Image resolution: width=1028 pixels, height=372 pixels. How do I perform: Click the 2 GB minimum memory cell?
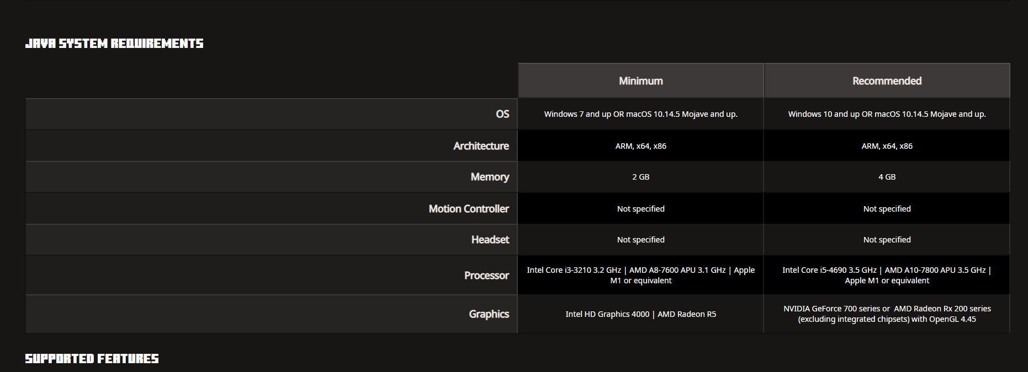[640, 177]
